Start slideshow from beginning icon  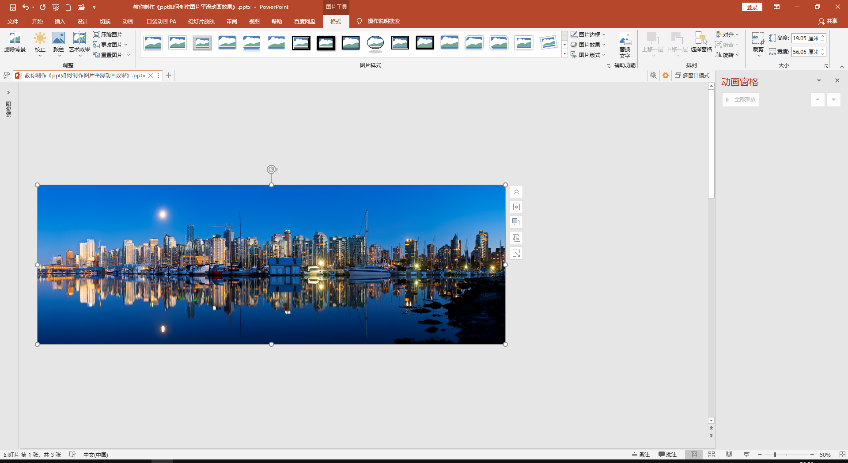point(56,7)
